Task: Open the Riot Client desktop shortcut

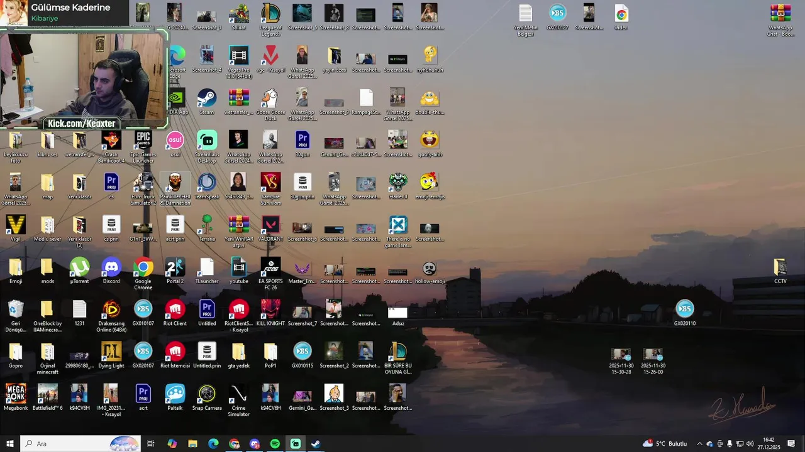Action: click(x=175, y=313)
